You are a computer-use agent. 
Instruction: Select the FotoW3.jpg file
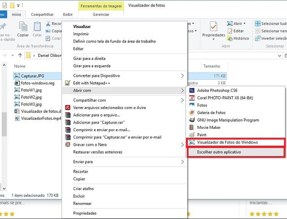coord(28,104)
